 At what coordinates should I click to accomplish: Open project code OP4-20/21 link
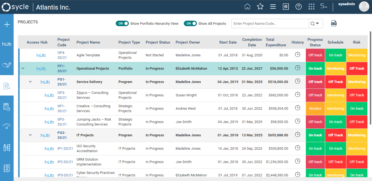[x=62, y=55]
